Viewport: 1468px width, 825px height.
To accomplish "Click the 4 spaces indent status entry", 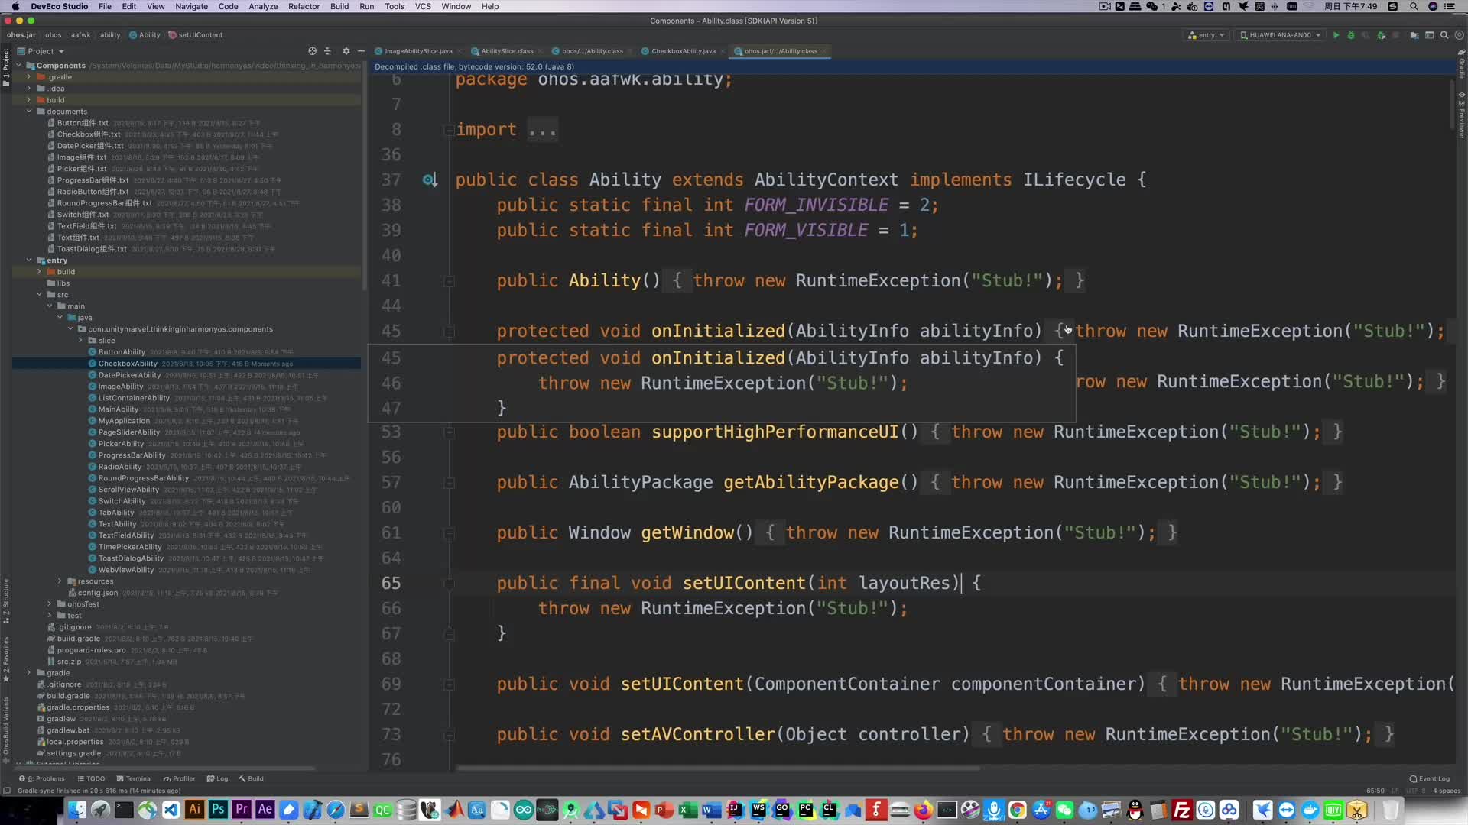I will tap(1446, 791).
